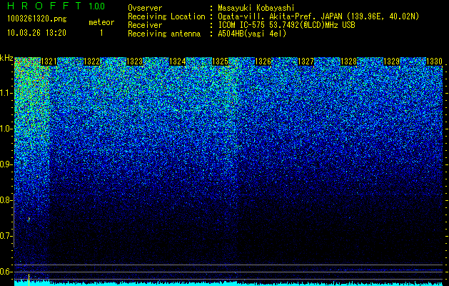449x286 pixels.
Task: Click the Receiving Location value text
Action: coord(318,16)
